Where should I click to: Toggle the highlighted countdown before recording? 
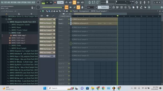click(74, 3)
